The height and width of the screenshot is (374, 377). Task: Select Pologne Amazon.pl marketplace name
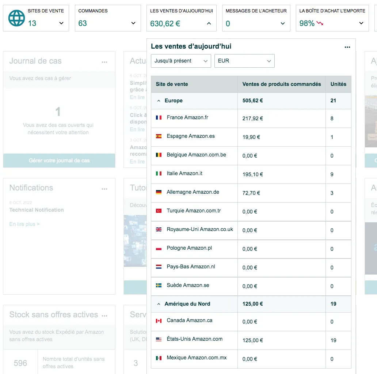click(189, 248)
